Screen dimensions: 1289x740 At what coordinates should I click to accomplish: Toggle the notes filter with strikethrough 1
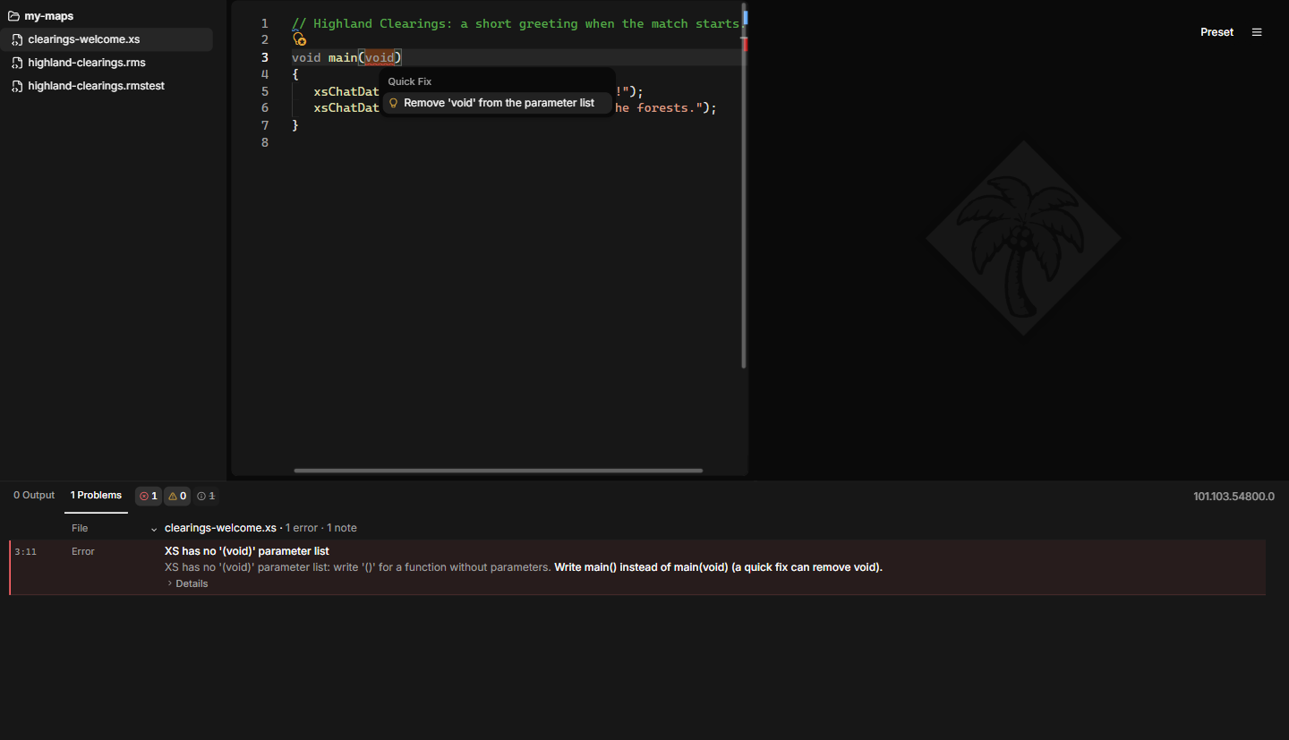tap(206, 496)
